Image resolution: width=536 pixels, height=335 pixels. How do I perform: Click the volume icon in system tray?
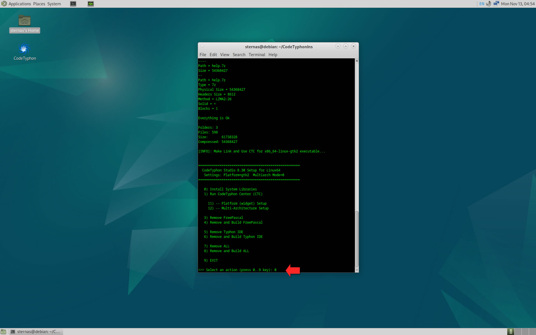[489, 4]
